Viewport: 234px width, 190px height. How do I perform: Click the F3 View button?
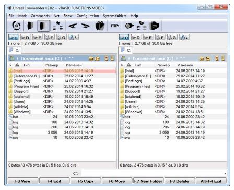pyautogui.click(x=23, y=181)
